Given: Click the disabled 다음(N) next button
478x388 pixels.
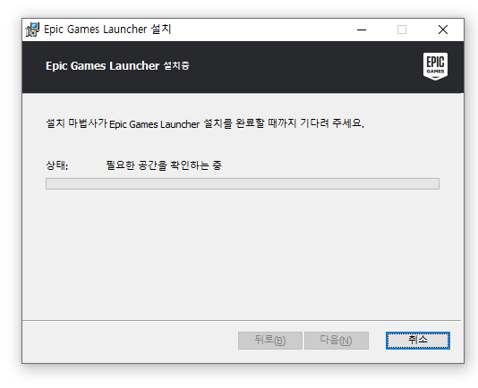Looking at the screenshot, I should 337,341.
